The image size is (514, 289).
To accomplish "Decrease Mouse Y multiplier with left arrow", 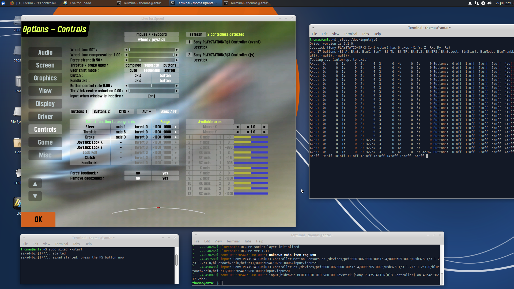I will point(237,132).
